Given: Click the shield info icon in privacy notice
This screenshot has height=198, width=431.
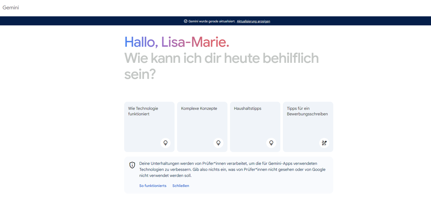Looking at the screenshot, I should [x=132, y=165].
